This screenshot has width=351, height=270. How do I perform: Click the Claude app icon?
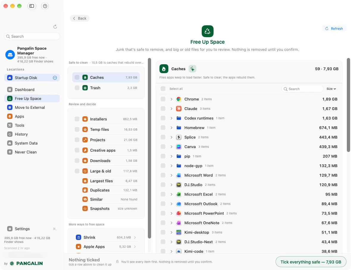click(179, 109)
